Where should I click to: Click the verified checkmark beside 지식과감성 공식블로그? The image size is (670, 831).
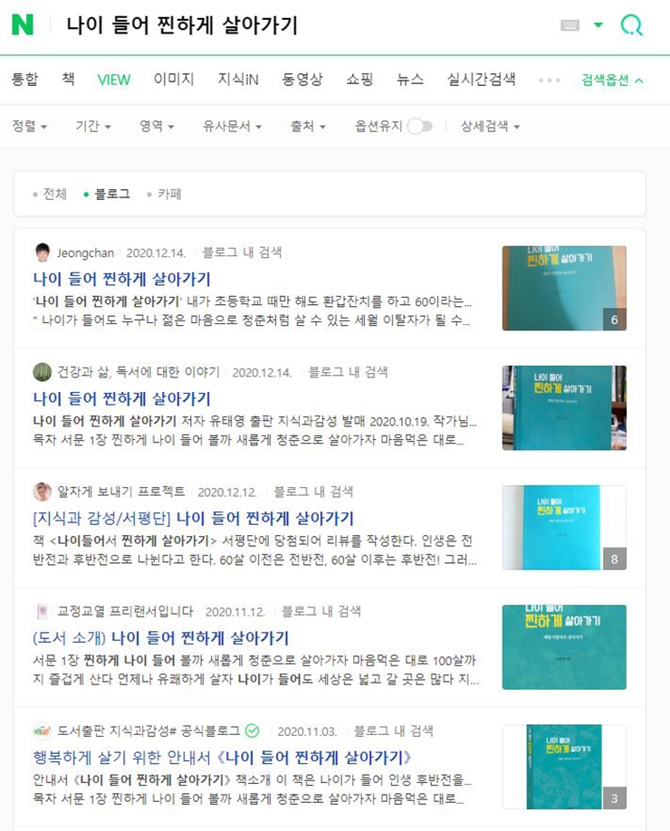coord(253,731)
